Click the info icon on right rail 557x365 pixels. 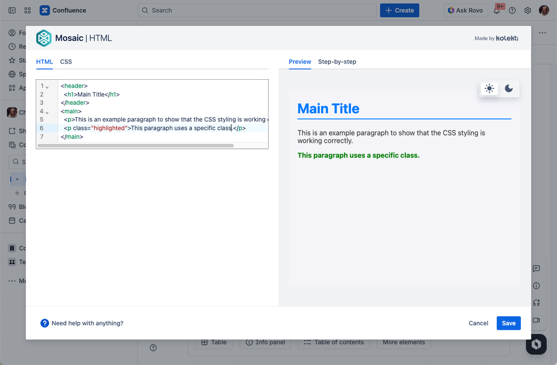click(536, 286)
